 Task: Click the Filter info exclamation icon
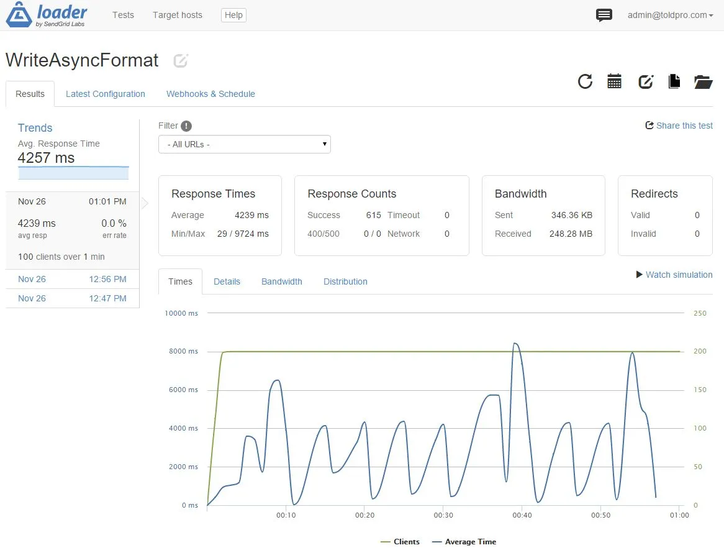186,126
